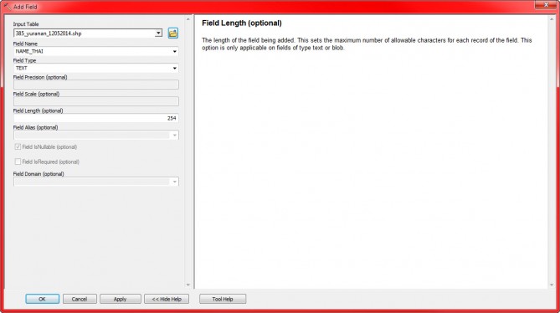Viewport: 560px width, 313px height.
Task: Expand the Field Name dropdown
Action: click(x=174, y=51)
